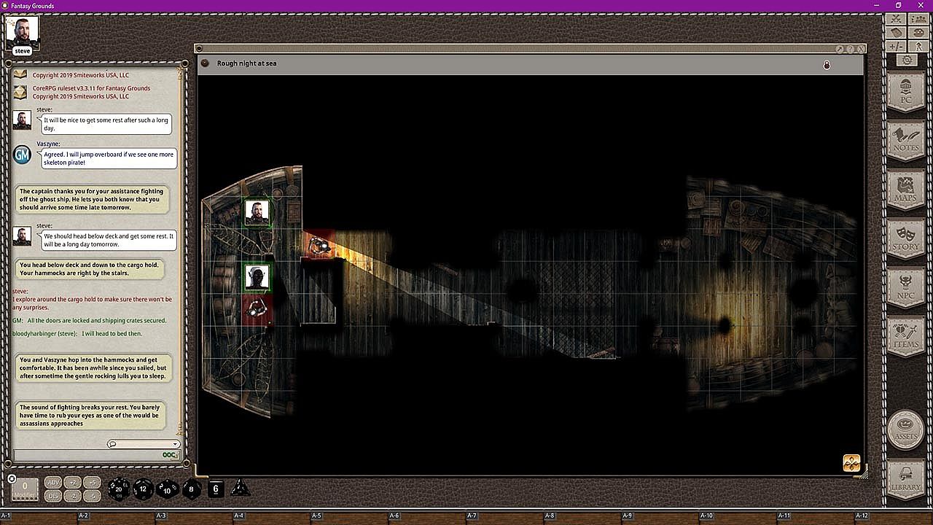
Task: Reset modifiers with the small asterisk icon
Action: coord(12,479)
